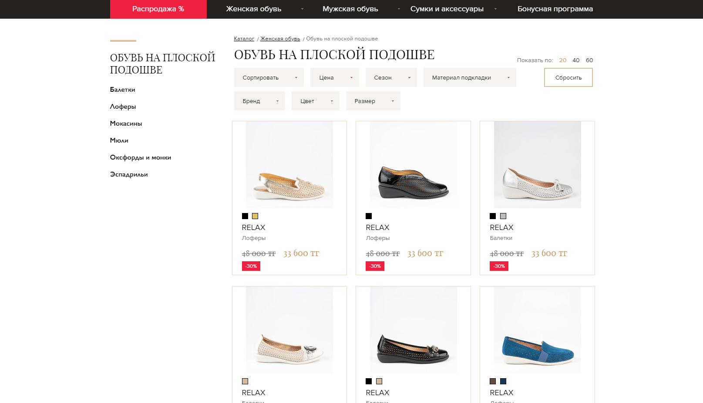703x403 pixels.
Task: Show 60 items per page
Action: point(589,60)
